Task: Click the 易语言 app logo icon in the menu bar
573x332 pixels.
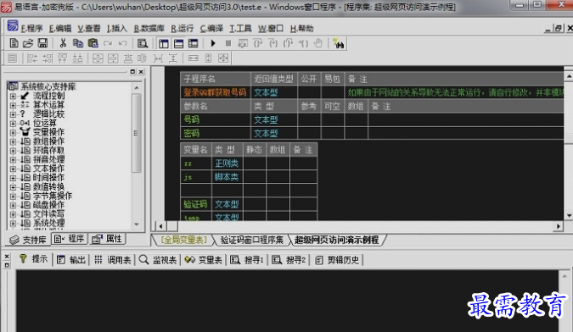Action: coord(13,25)
